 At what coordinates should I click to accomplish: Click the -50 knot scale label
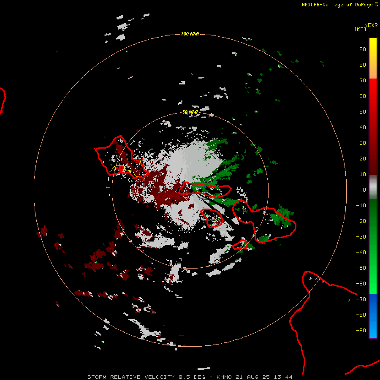pyautogui.click(x=361, y=268)
